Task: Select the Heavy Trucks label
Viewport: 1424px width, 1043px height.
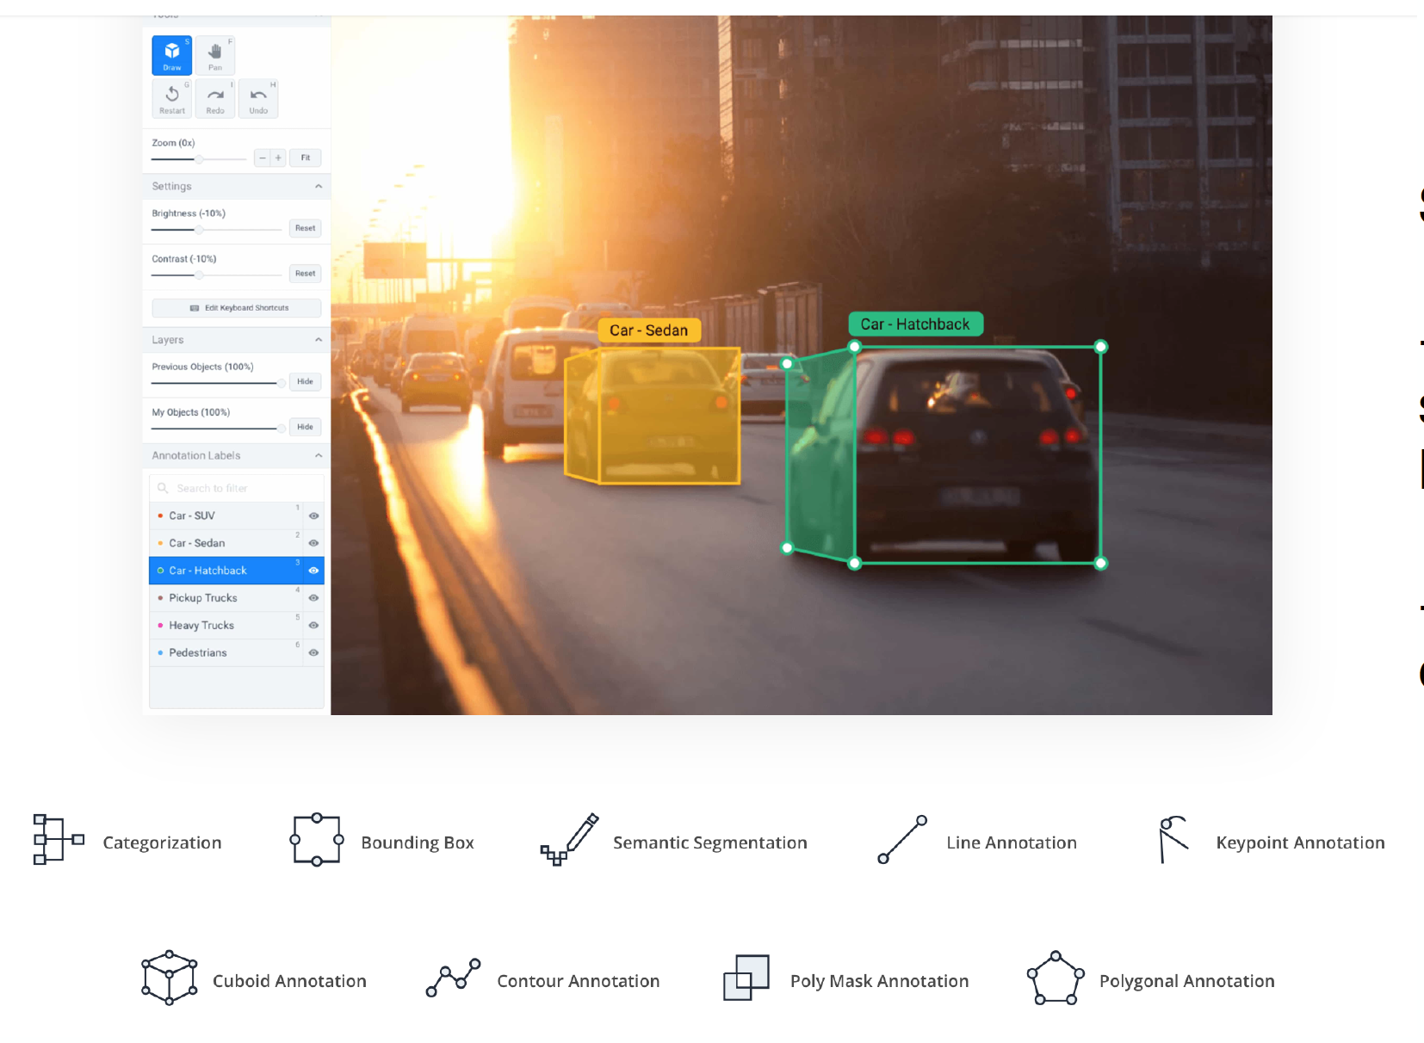Action: pyautogui.click(x=201, y=626)
